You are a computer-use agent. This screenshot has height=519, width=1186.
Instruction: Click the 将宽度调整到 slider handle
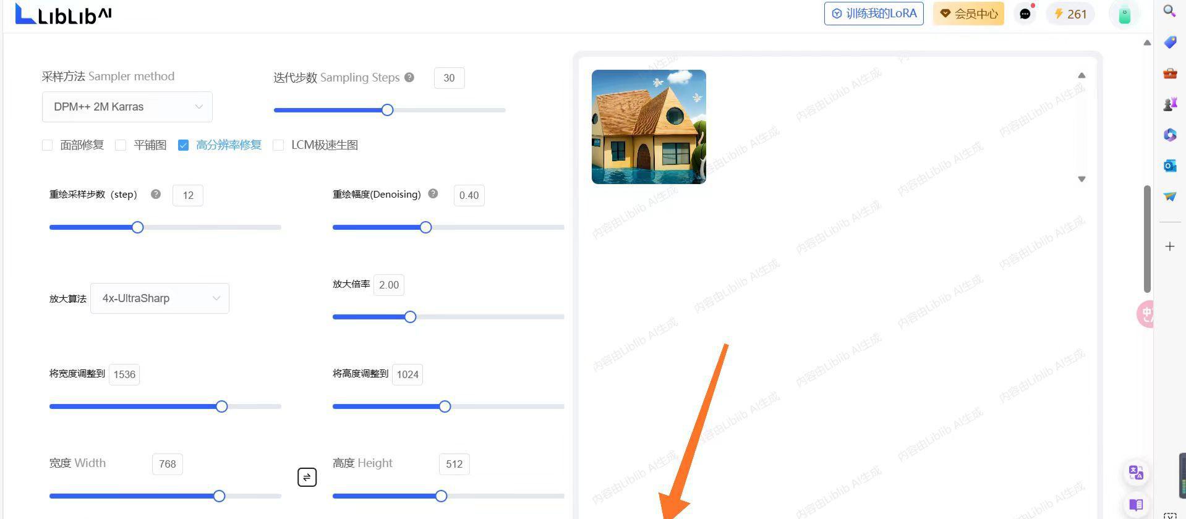coord(221,407)
